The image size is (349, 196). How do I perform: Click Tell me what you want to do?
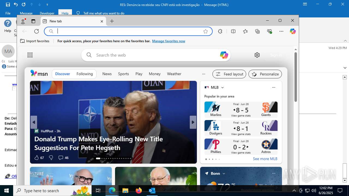[x=104, y=13]
